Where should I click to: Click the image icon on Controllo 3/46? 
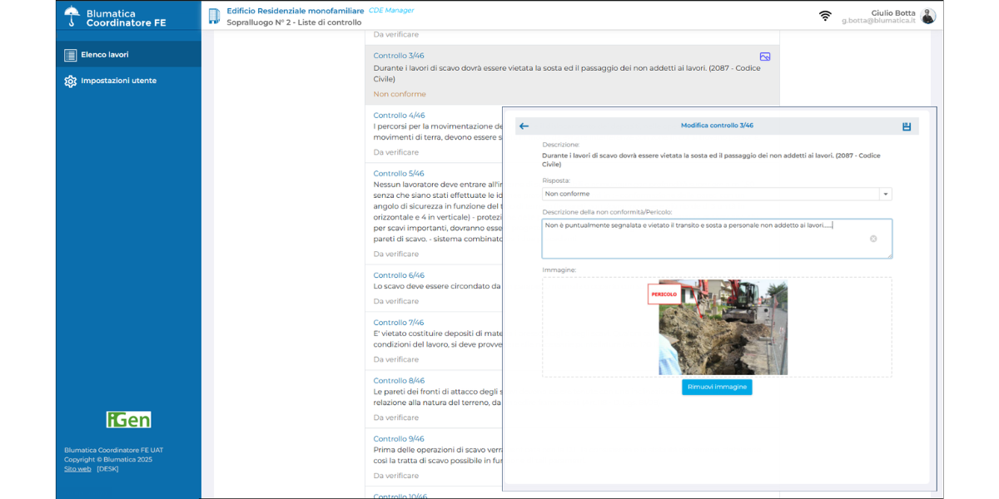click(765, 57)
